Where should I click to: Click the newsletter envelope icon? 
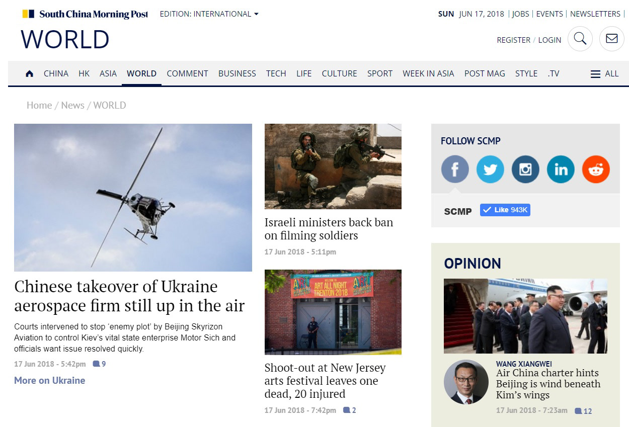click(x=611, y=39)
